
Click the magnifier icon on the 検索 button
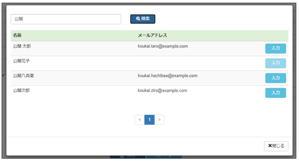pyautogui.click(x=138, y=19)
